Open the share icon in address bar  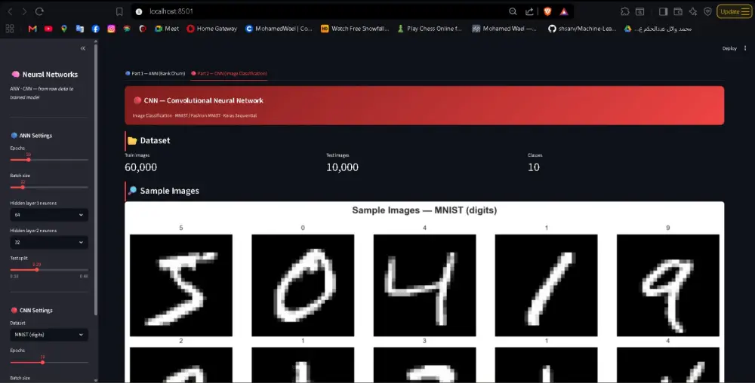pos(529,11)
